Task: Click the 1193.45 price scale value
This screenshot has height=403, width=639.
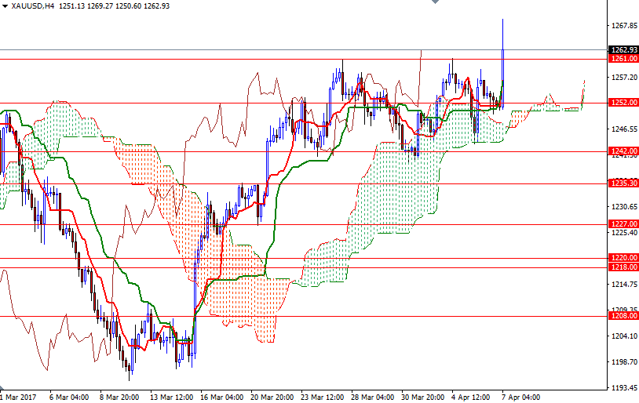Action: pos(623,388)
